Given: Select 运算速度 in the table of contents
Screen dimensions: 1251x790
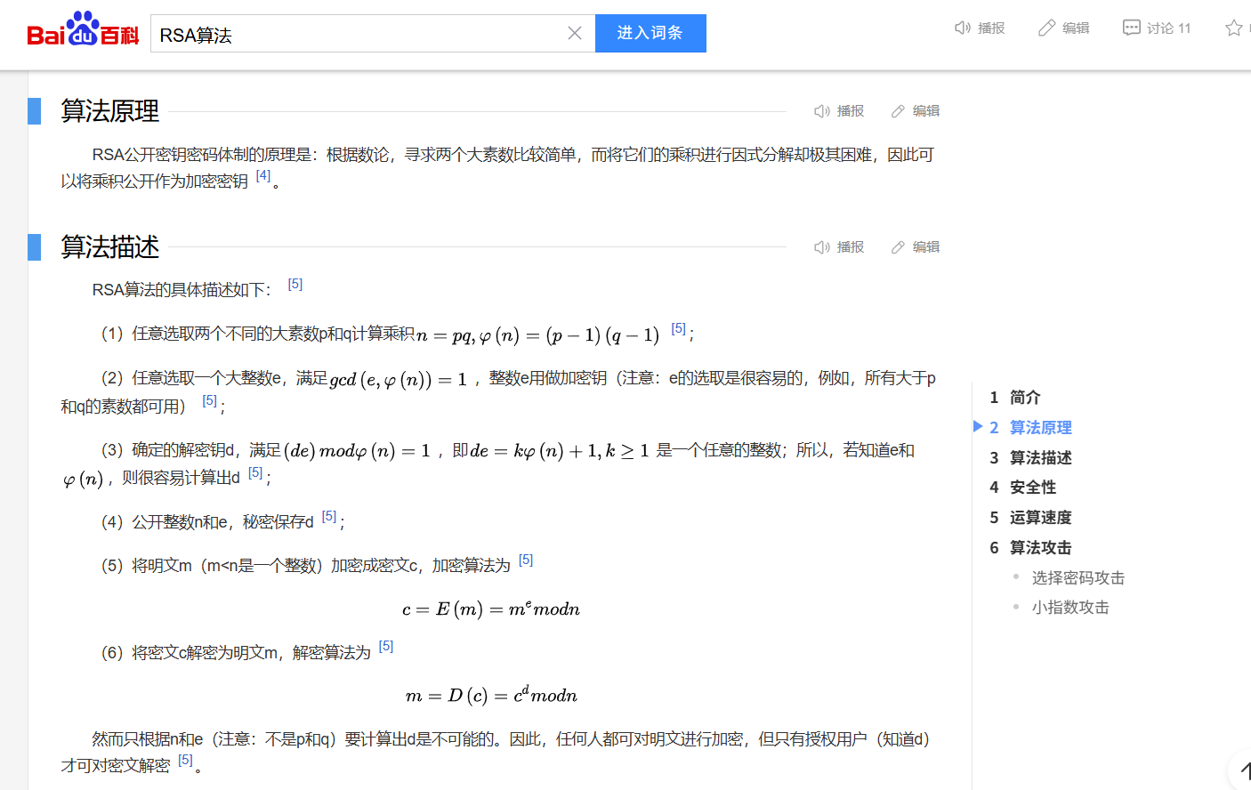Looking at the screenshot, I should [x=1042, y=517].
